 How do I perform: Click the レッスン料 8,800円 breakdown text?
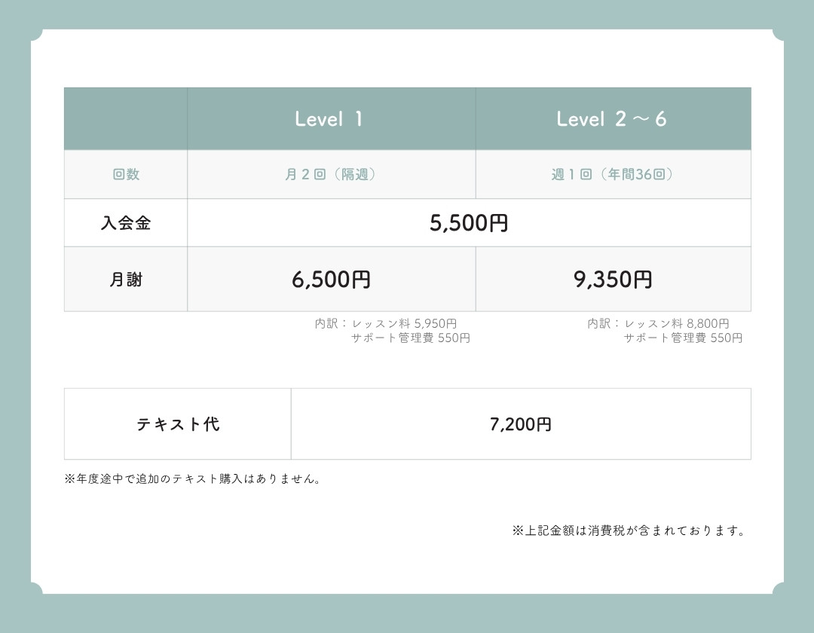(x=676, y=324)
